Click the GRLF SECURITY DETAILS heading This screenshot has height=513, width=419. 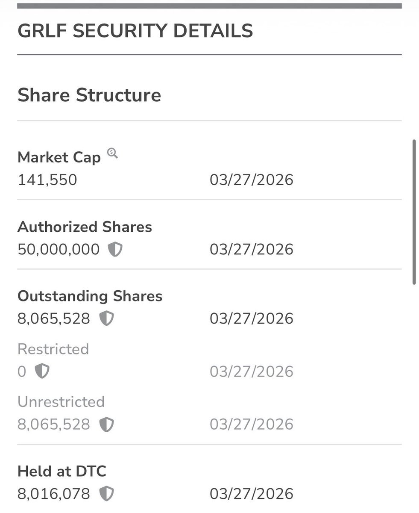(135, 31)
